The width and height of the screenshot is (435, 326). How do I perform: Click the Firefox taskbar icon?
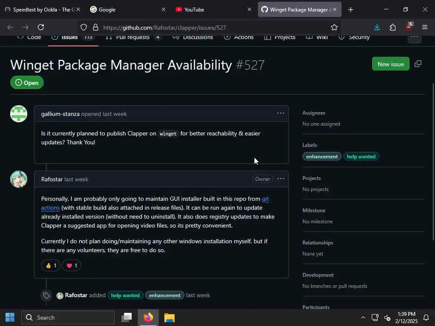[x=148, y=318]
